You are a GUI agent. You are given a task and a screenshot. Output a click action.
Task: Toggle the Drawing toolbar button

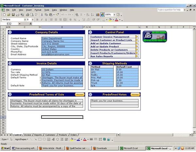click(102, 15)
